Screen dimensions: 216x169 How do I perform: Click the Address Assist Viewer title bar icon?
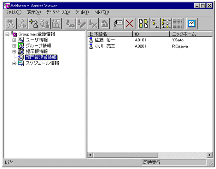coord(7,5)
